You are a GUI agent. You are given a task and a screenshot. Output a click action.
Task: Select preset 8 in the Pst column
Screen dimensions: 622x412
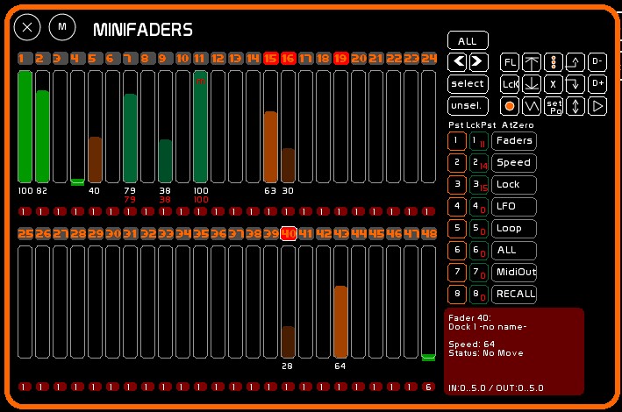pos(457,295)
